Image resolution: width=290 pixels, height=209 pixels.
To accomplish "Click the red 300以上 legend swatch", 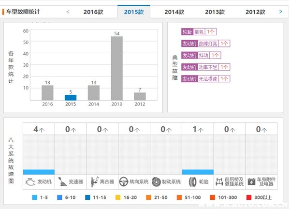I will (249, 198).
